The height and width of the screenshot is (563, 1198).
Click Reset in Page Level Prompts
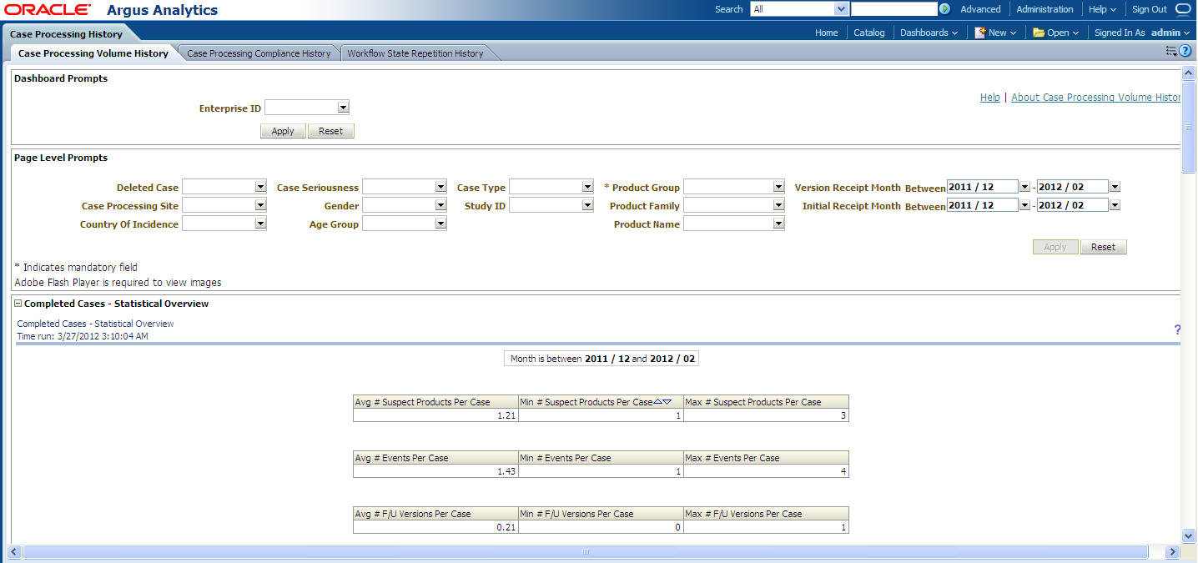pyautogui.click(x=1104, y=247)
